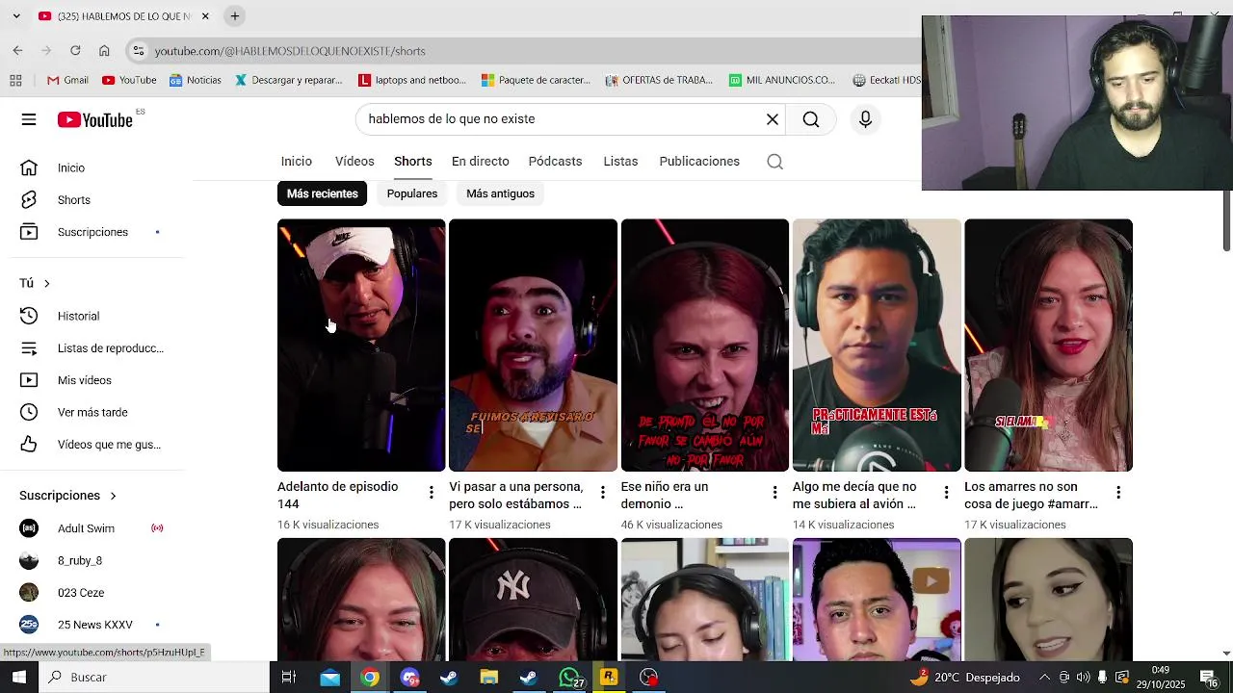Viewport: 1233px width, 693px height.
Task: Reload the page with refresh icon
Action: tap(75, 51)
